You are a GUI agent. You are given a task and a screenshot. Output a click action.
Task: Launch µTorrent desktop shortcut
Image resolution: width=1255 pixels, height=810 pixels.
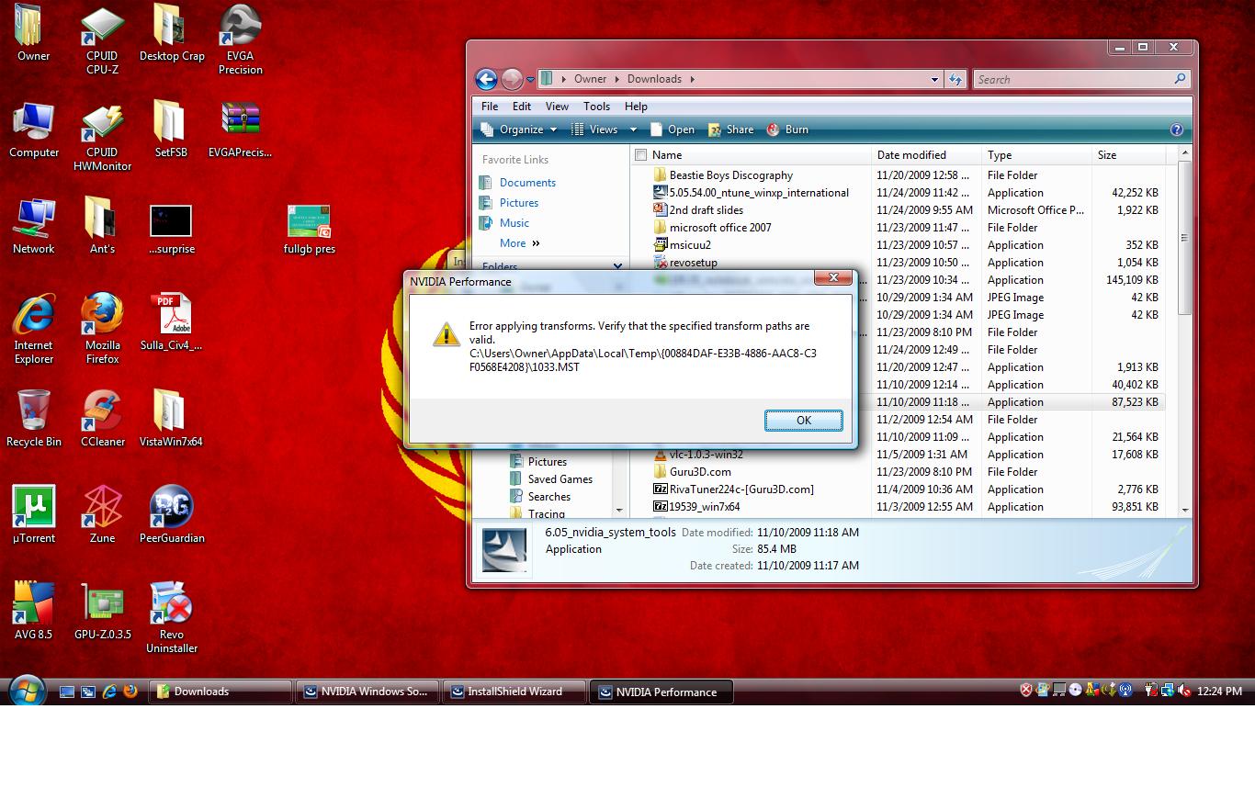click(x=34, y=516)
